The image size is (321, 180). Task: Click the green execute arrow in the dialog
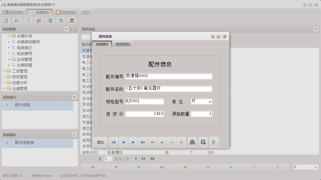[x=214, y=142]
